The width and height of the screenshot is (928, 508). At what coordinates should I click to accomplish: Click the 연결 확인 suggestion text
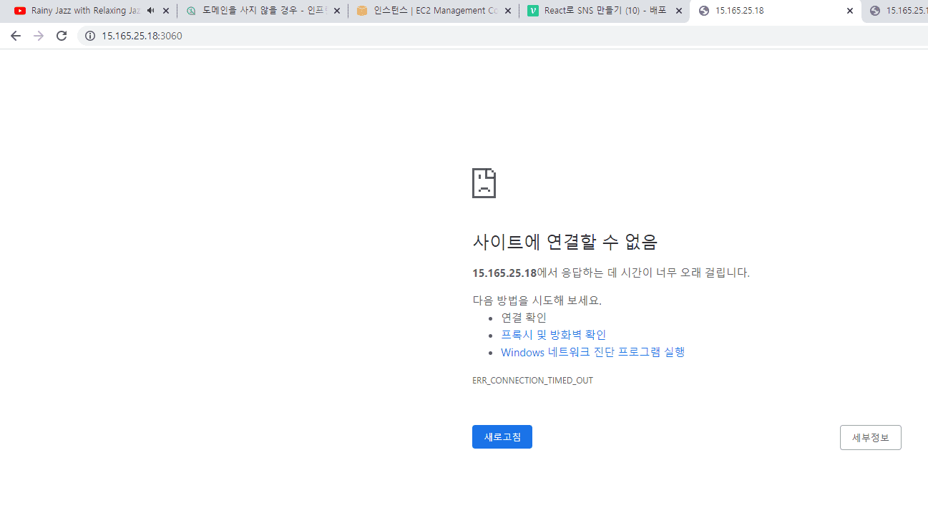(x=524, y=318)
